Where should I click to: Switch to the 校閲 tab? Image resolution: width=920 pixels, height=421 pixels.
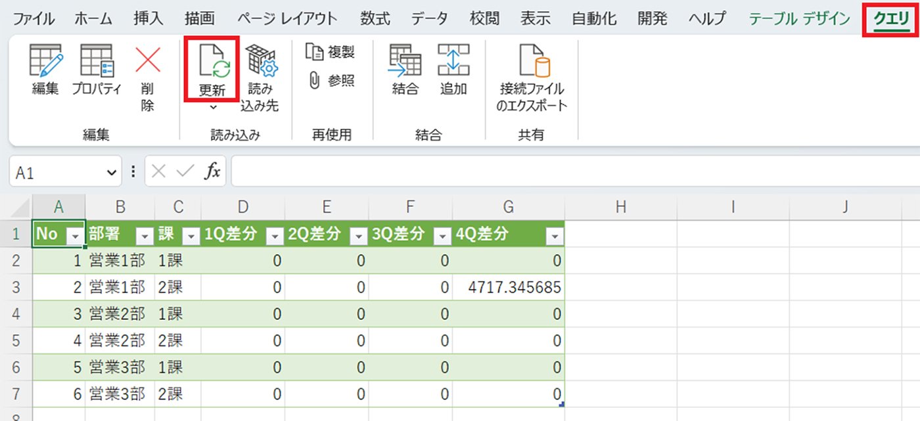(x=484, y=18)
